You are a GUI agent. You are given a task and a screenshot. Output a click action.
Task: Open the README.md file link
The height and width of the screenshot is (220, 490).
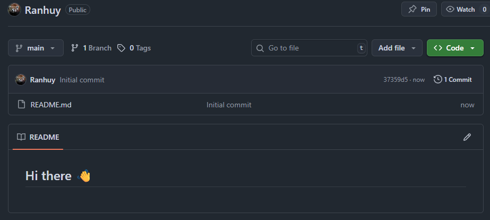click(51, 105)
